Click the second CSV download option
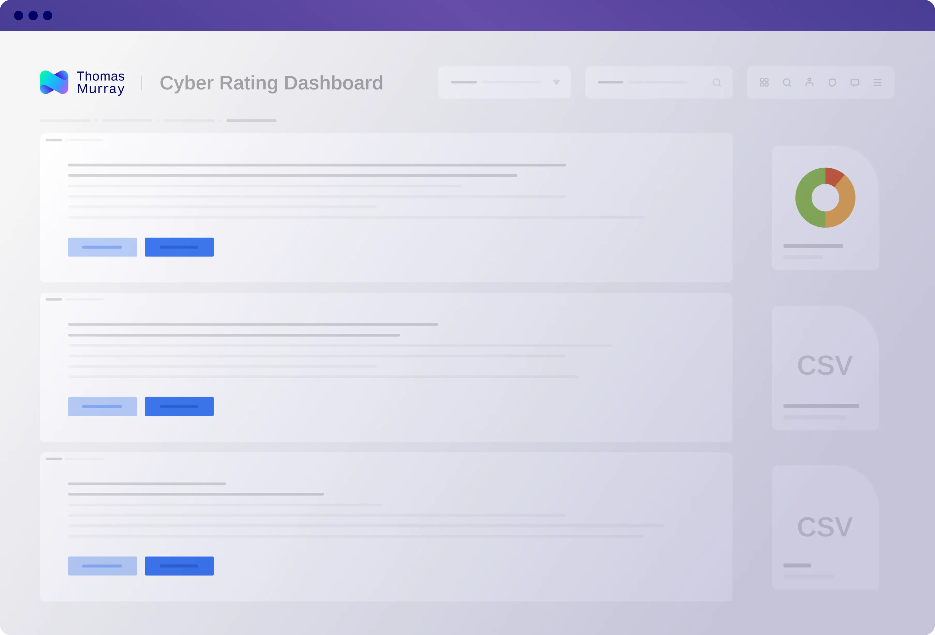The image size is (935, 635). [825, 527]
